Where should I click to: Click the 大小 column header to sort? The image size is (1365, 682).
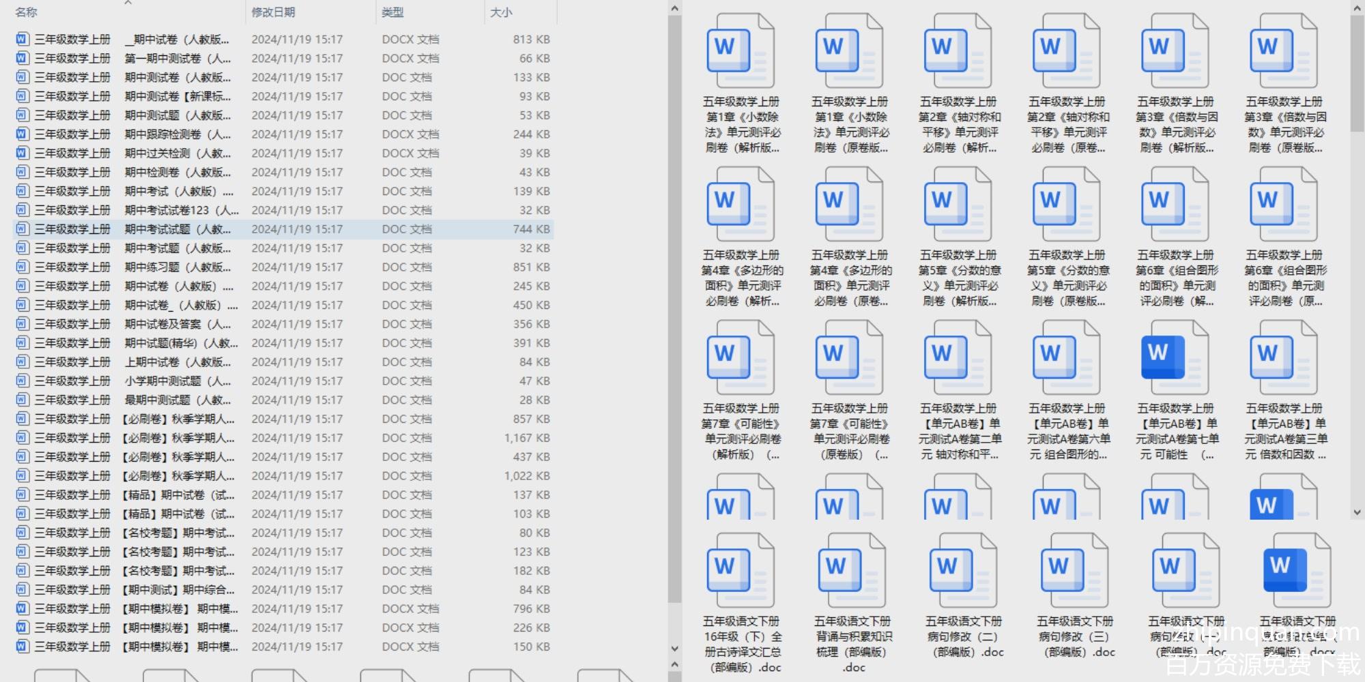[501, 12]
